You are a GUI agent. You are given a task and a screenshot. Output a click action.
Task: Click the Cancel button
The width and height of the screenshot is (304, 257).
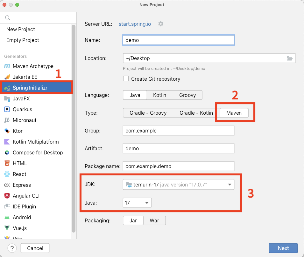click(x=35, y=248)
